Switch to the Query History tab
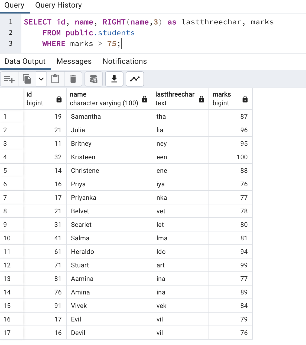306x345 pixels. coord(58,5)
